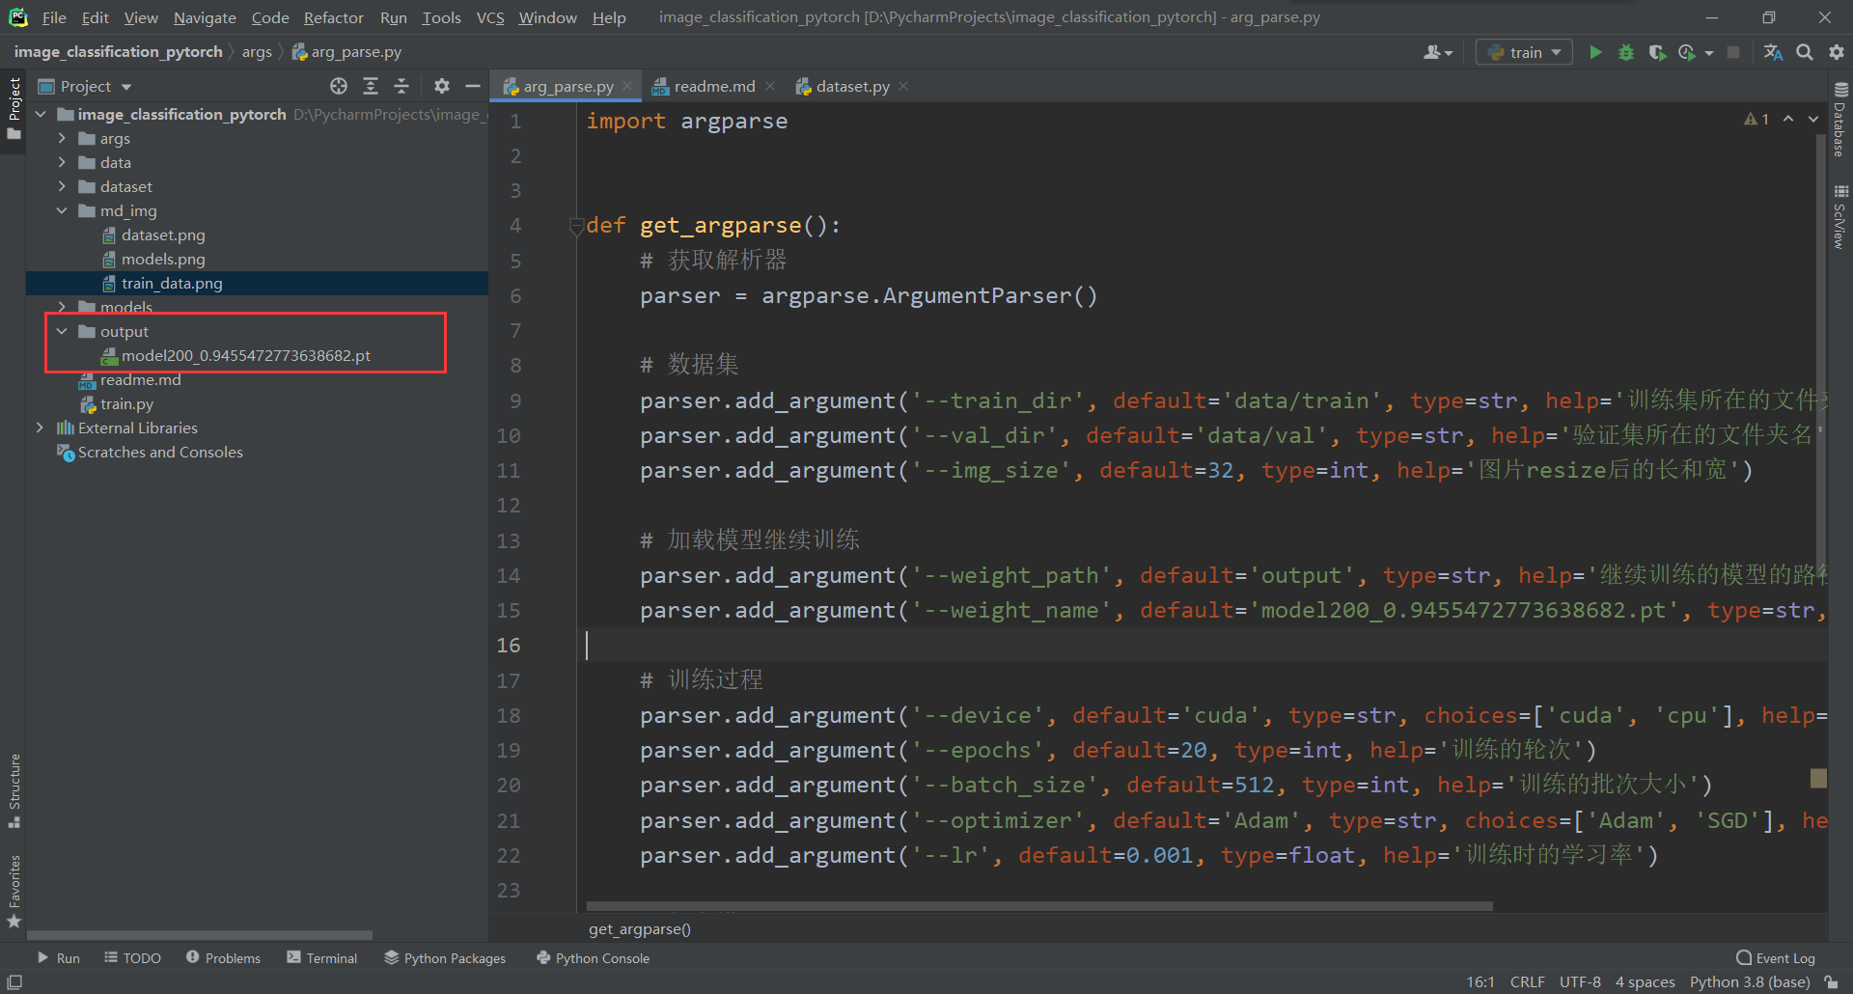Image resolution: width=1853 pixels, height=994 pixels.
Task: Open the Database side panel
Action: coord(1840,119)
